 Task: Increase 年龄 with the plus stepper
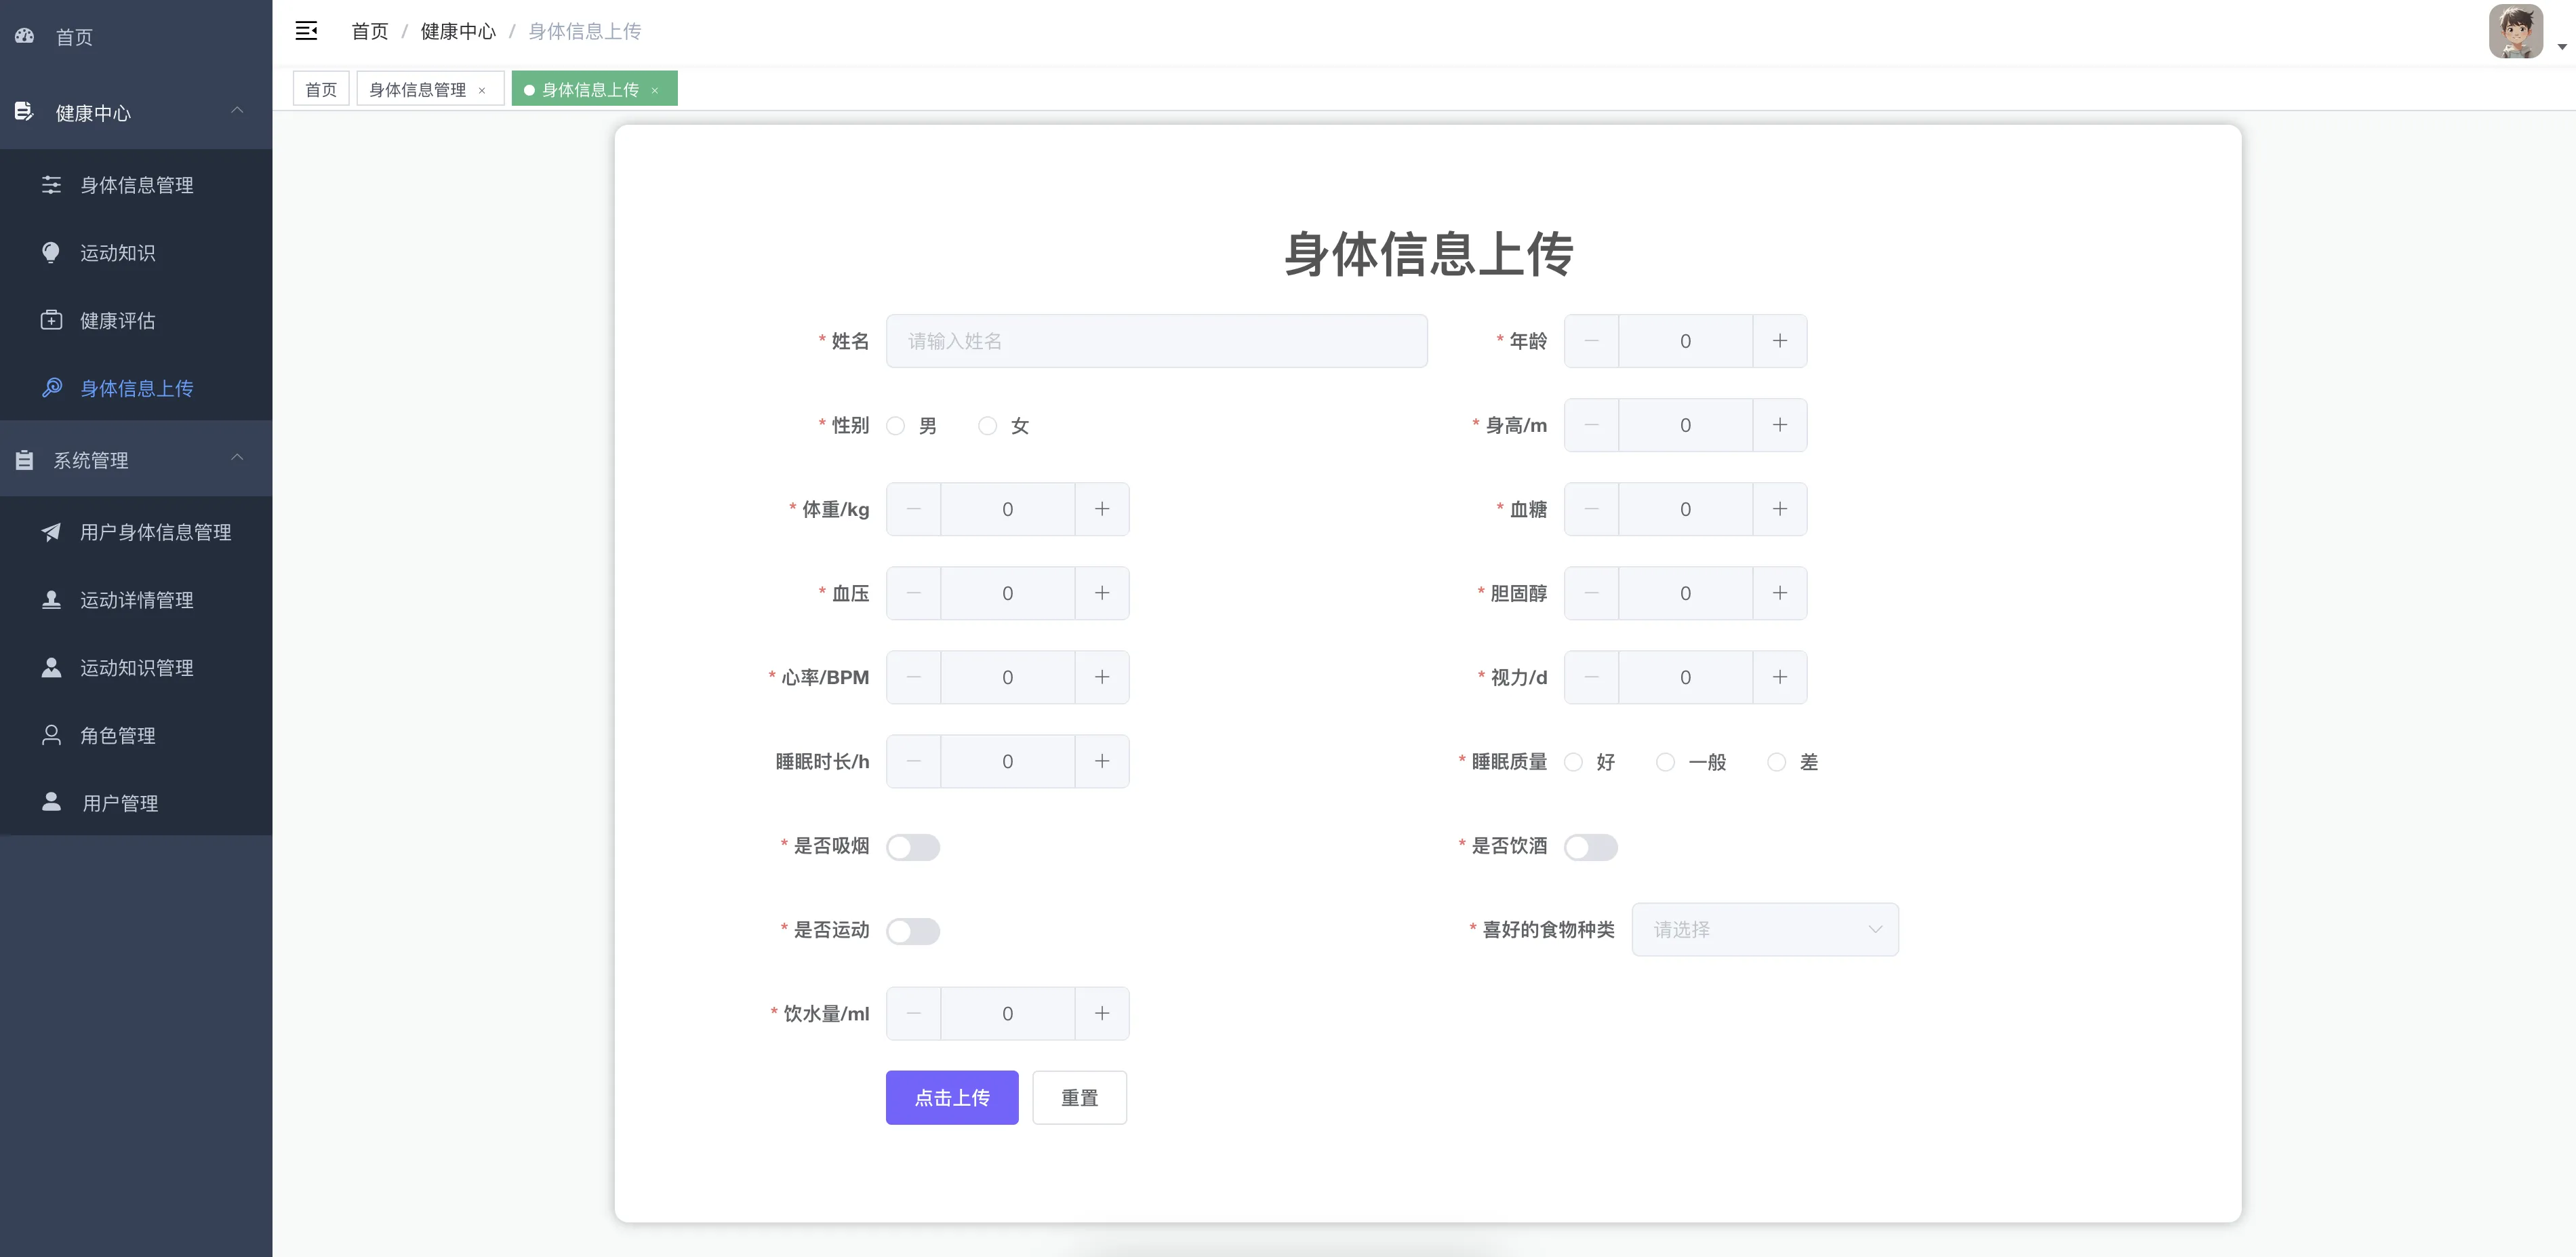(1779, 341)
